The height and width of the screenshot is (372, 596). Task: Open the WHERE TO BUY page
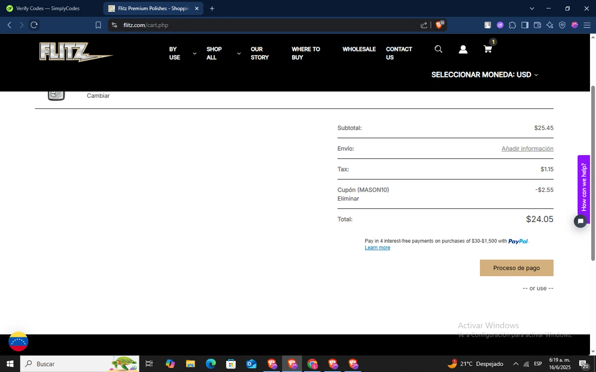coord(306,53)
